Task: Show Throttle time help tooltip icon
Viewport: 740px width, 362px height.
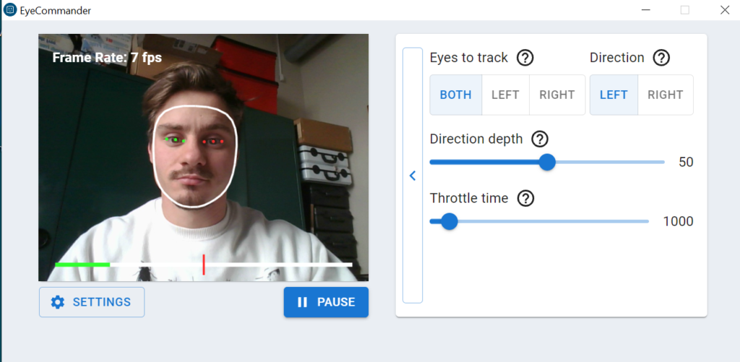Action: (525, 199)
